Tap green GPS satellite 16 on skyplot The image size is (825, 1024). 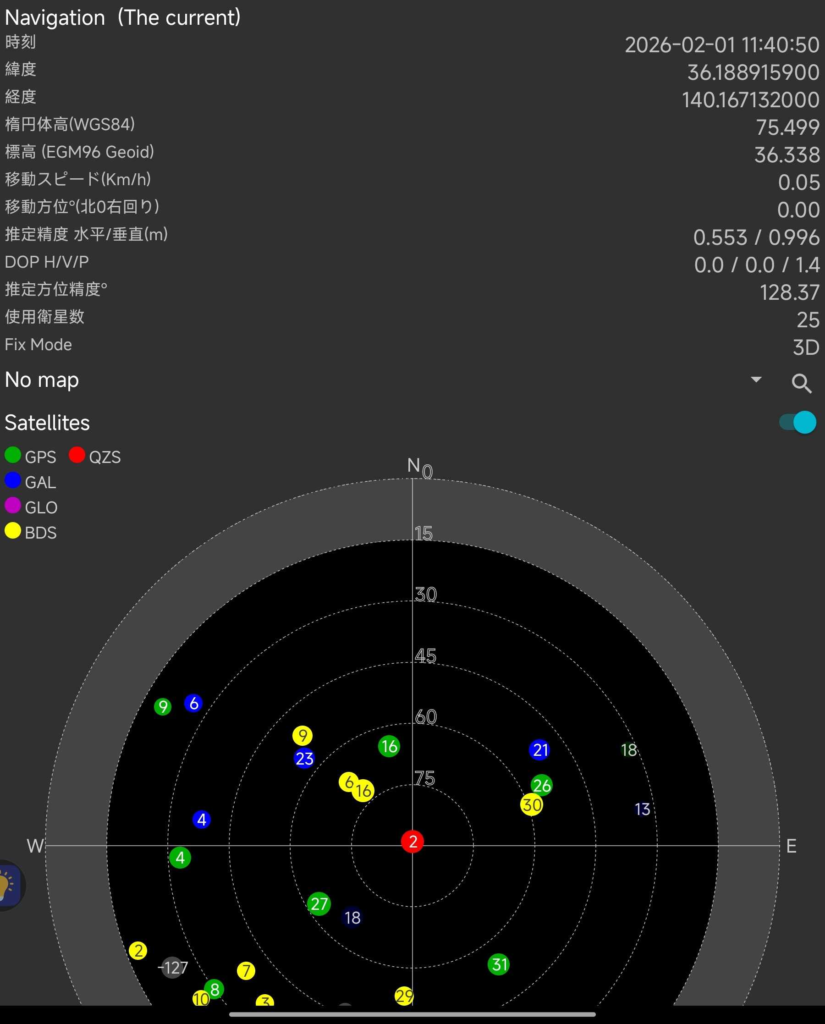(389, 746)
